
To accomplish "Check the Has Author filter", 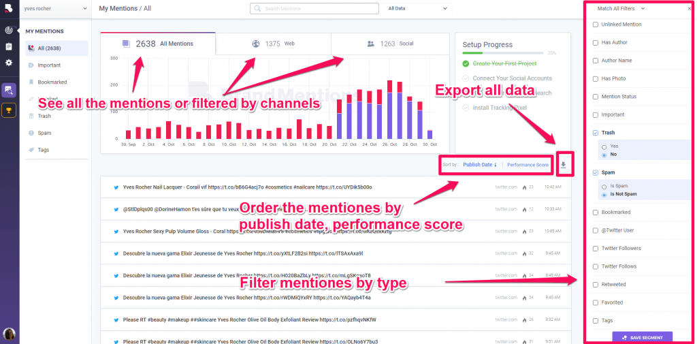I will click(596, 43).
